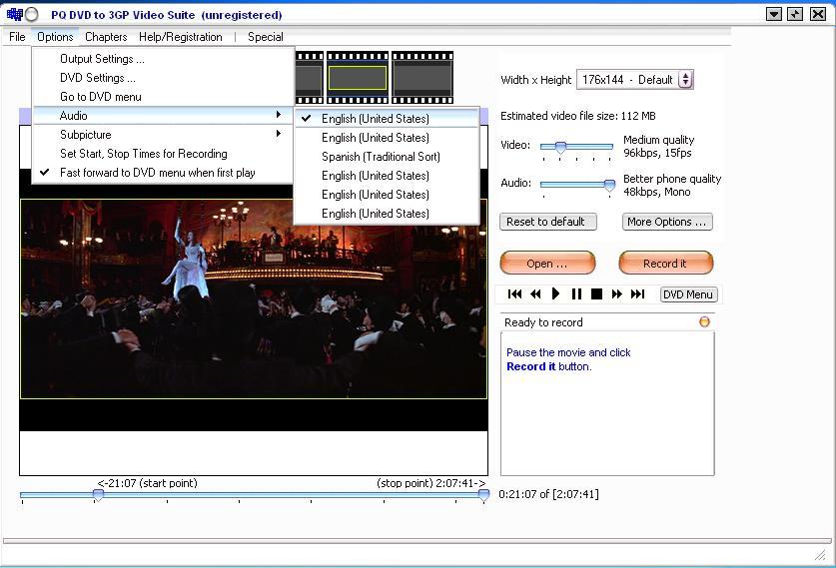The height and width of the screenshot is (568, 836).
Task: Pause the movie playback
Action: click(576, 294)
